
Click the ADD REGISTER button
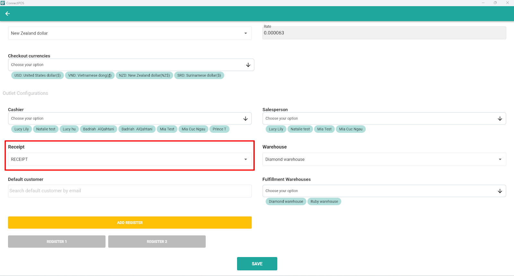(130, 222)
